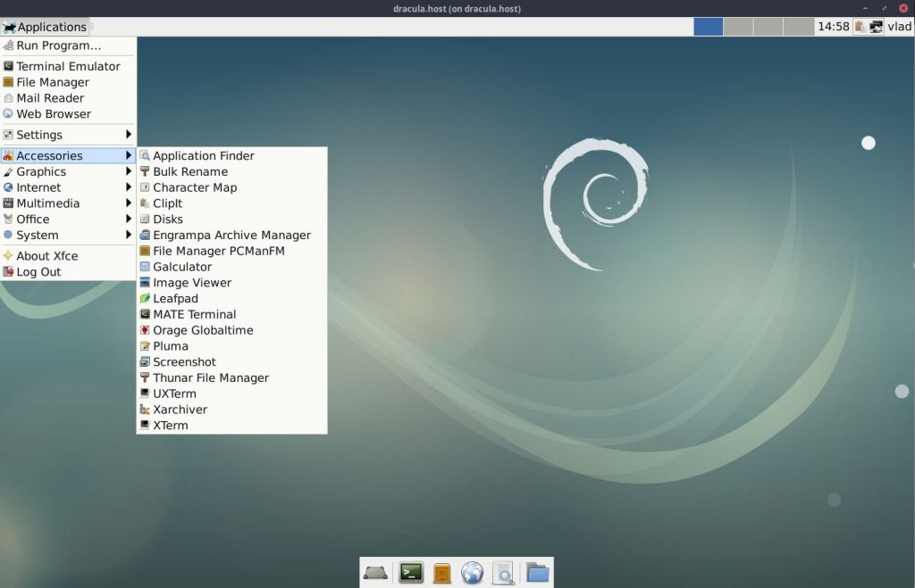Select Screenshot from Accessories menu
The height and width of the screenshot is (588, 915).
(x=231, y=362)
